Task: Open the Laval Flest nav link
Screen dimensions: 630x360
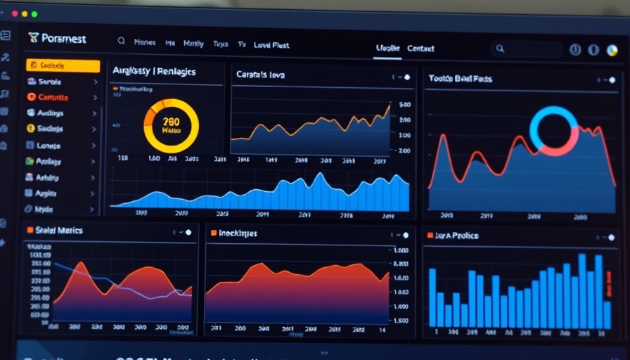Action: [x=271, y=45]
